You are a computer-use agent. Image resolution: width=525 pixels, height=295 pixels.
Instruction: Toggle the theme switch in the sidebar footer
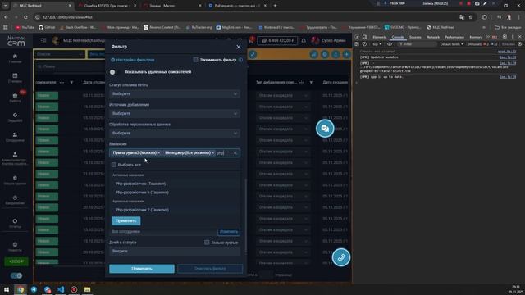(x=16, y=275)
